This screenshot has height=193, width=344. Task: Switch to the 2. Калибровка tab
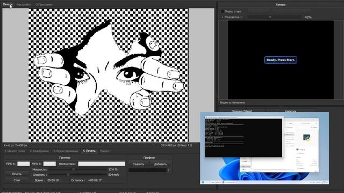[39, 151]
